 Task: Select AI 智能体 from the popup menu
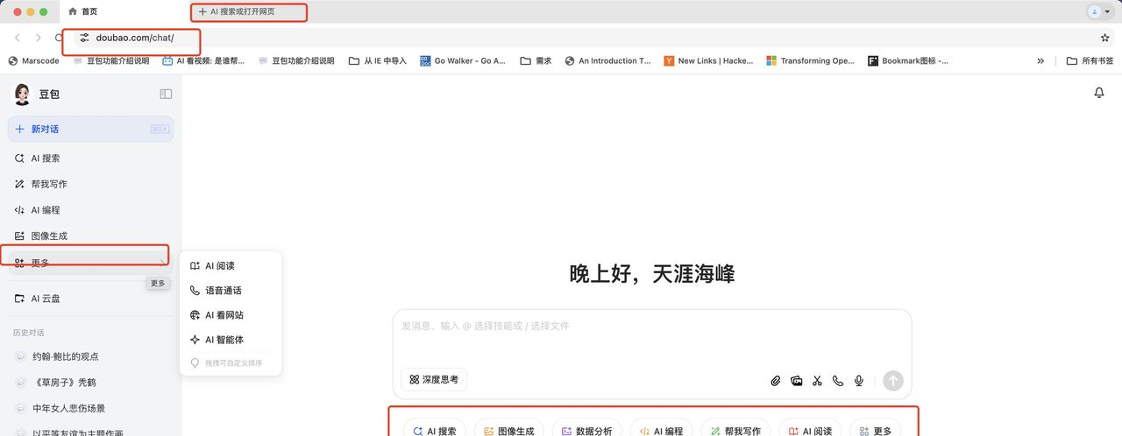click(x=231, y=340)
